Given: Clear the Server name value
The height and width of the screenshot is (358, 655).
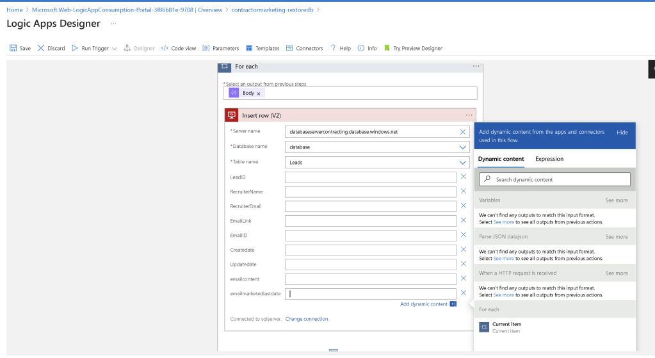Looking at the screenshot, I should click(462, 132).
